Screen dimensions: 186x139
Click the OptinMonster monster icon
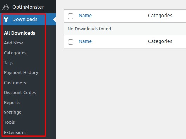point(6,7)
